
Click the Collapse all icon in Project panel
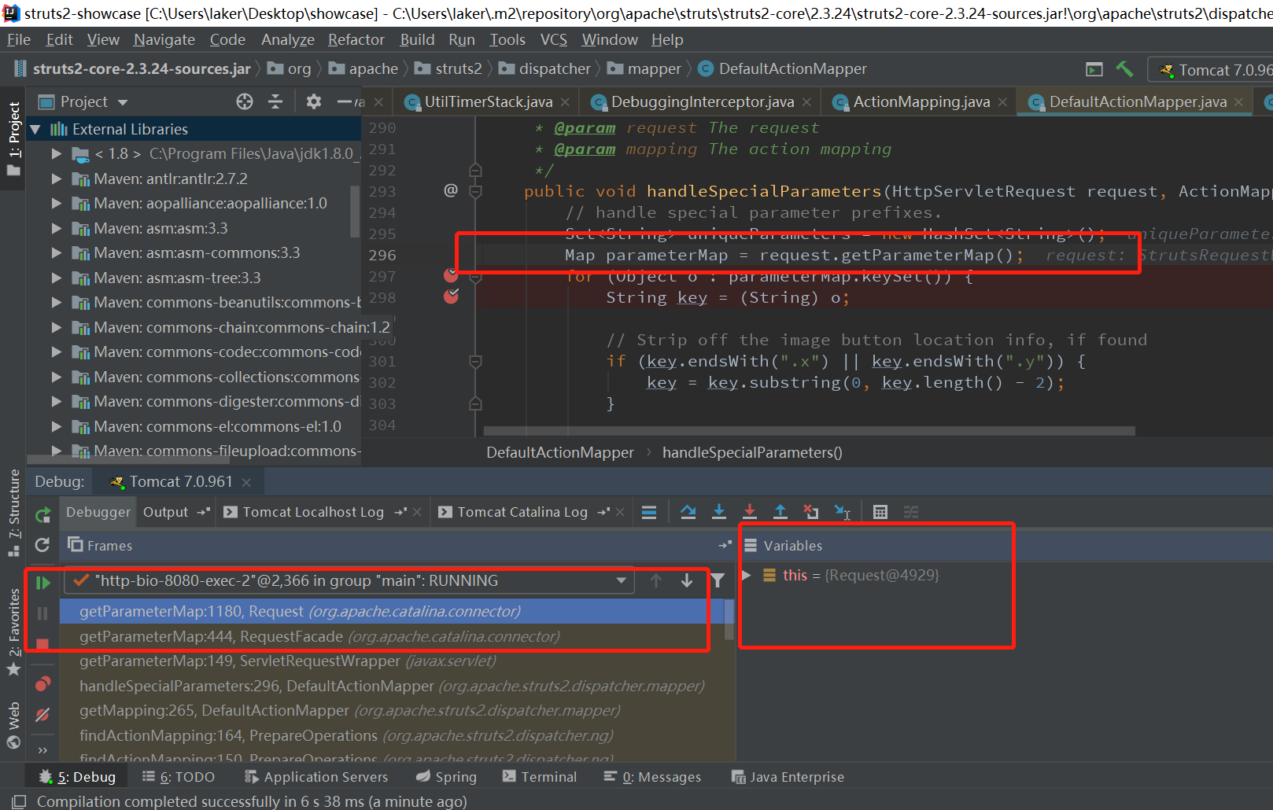click(275, 101)
